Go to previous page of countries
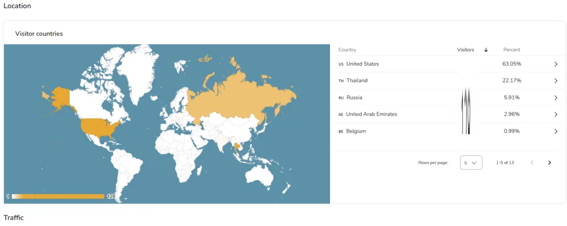567x226 pixels. click(532, 163)
